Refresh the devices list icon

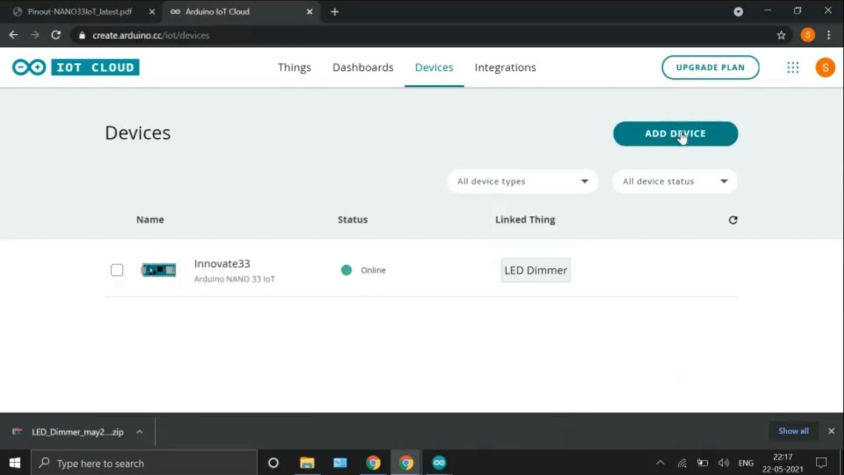[733, 220]
